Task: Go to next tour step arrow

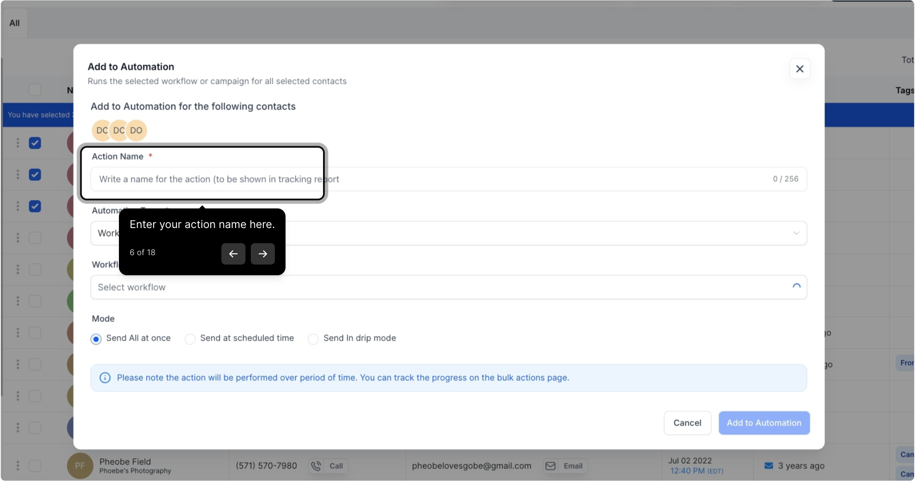Action: pyautogui.click(x=262, y=254)
